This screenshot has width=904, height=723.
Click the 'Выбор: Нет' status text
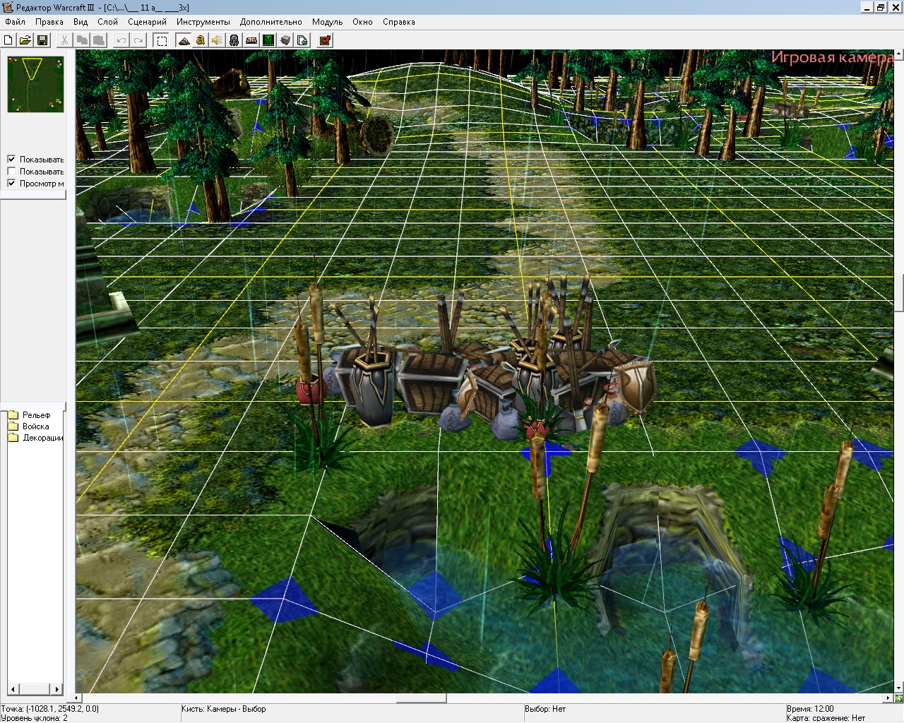(x=545, y=709)
